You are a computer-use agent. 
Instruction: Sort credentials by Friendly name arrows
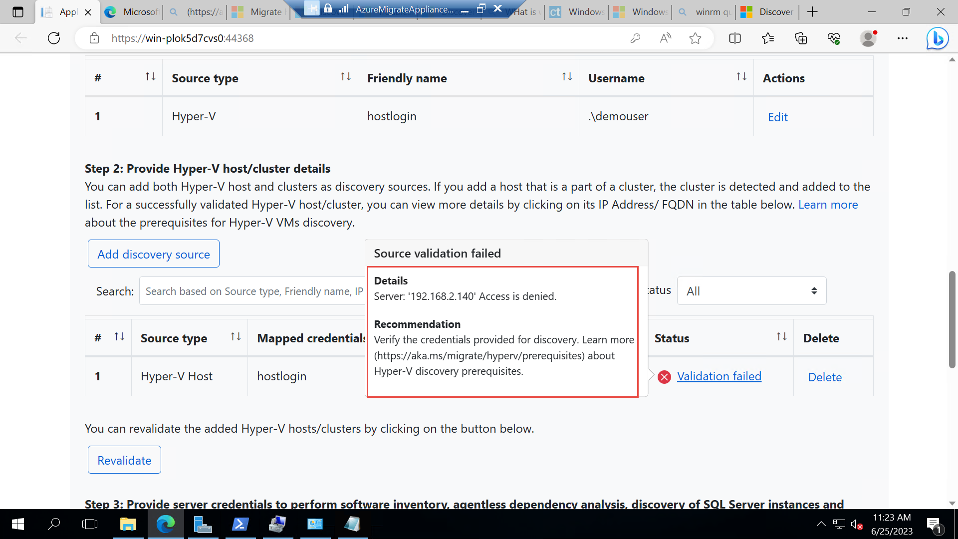pos(567,77)
